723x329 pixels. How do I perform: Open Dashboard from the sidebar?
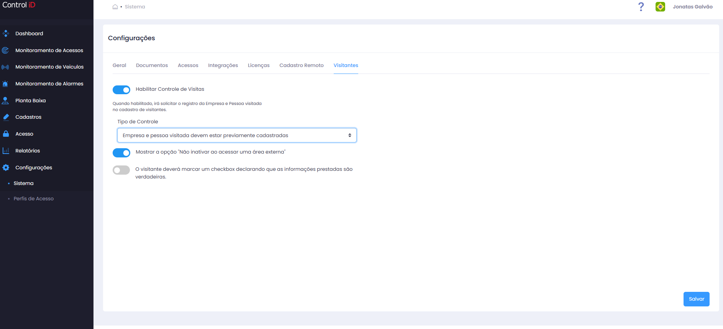(x=29, y=34)
